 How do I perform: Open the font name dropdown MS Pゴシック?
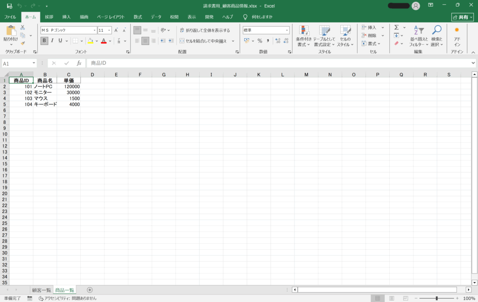94,30
